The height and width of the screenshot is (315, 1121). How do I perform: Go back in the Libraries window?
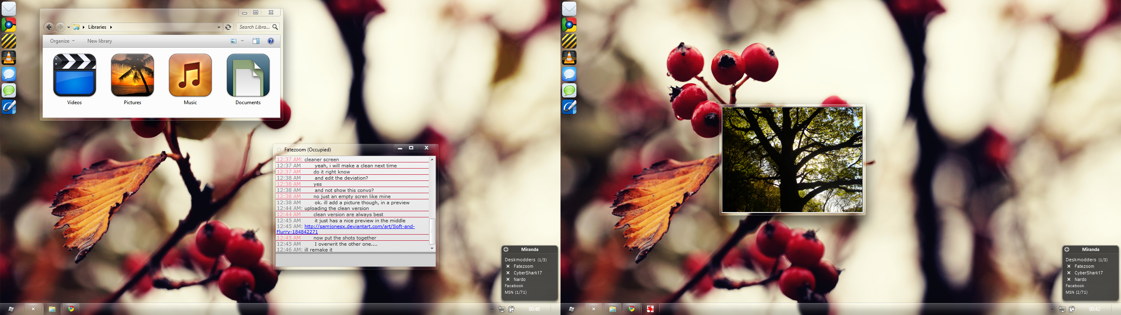pos(49,27)
